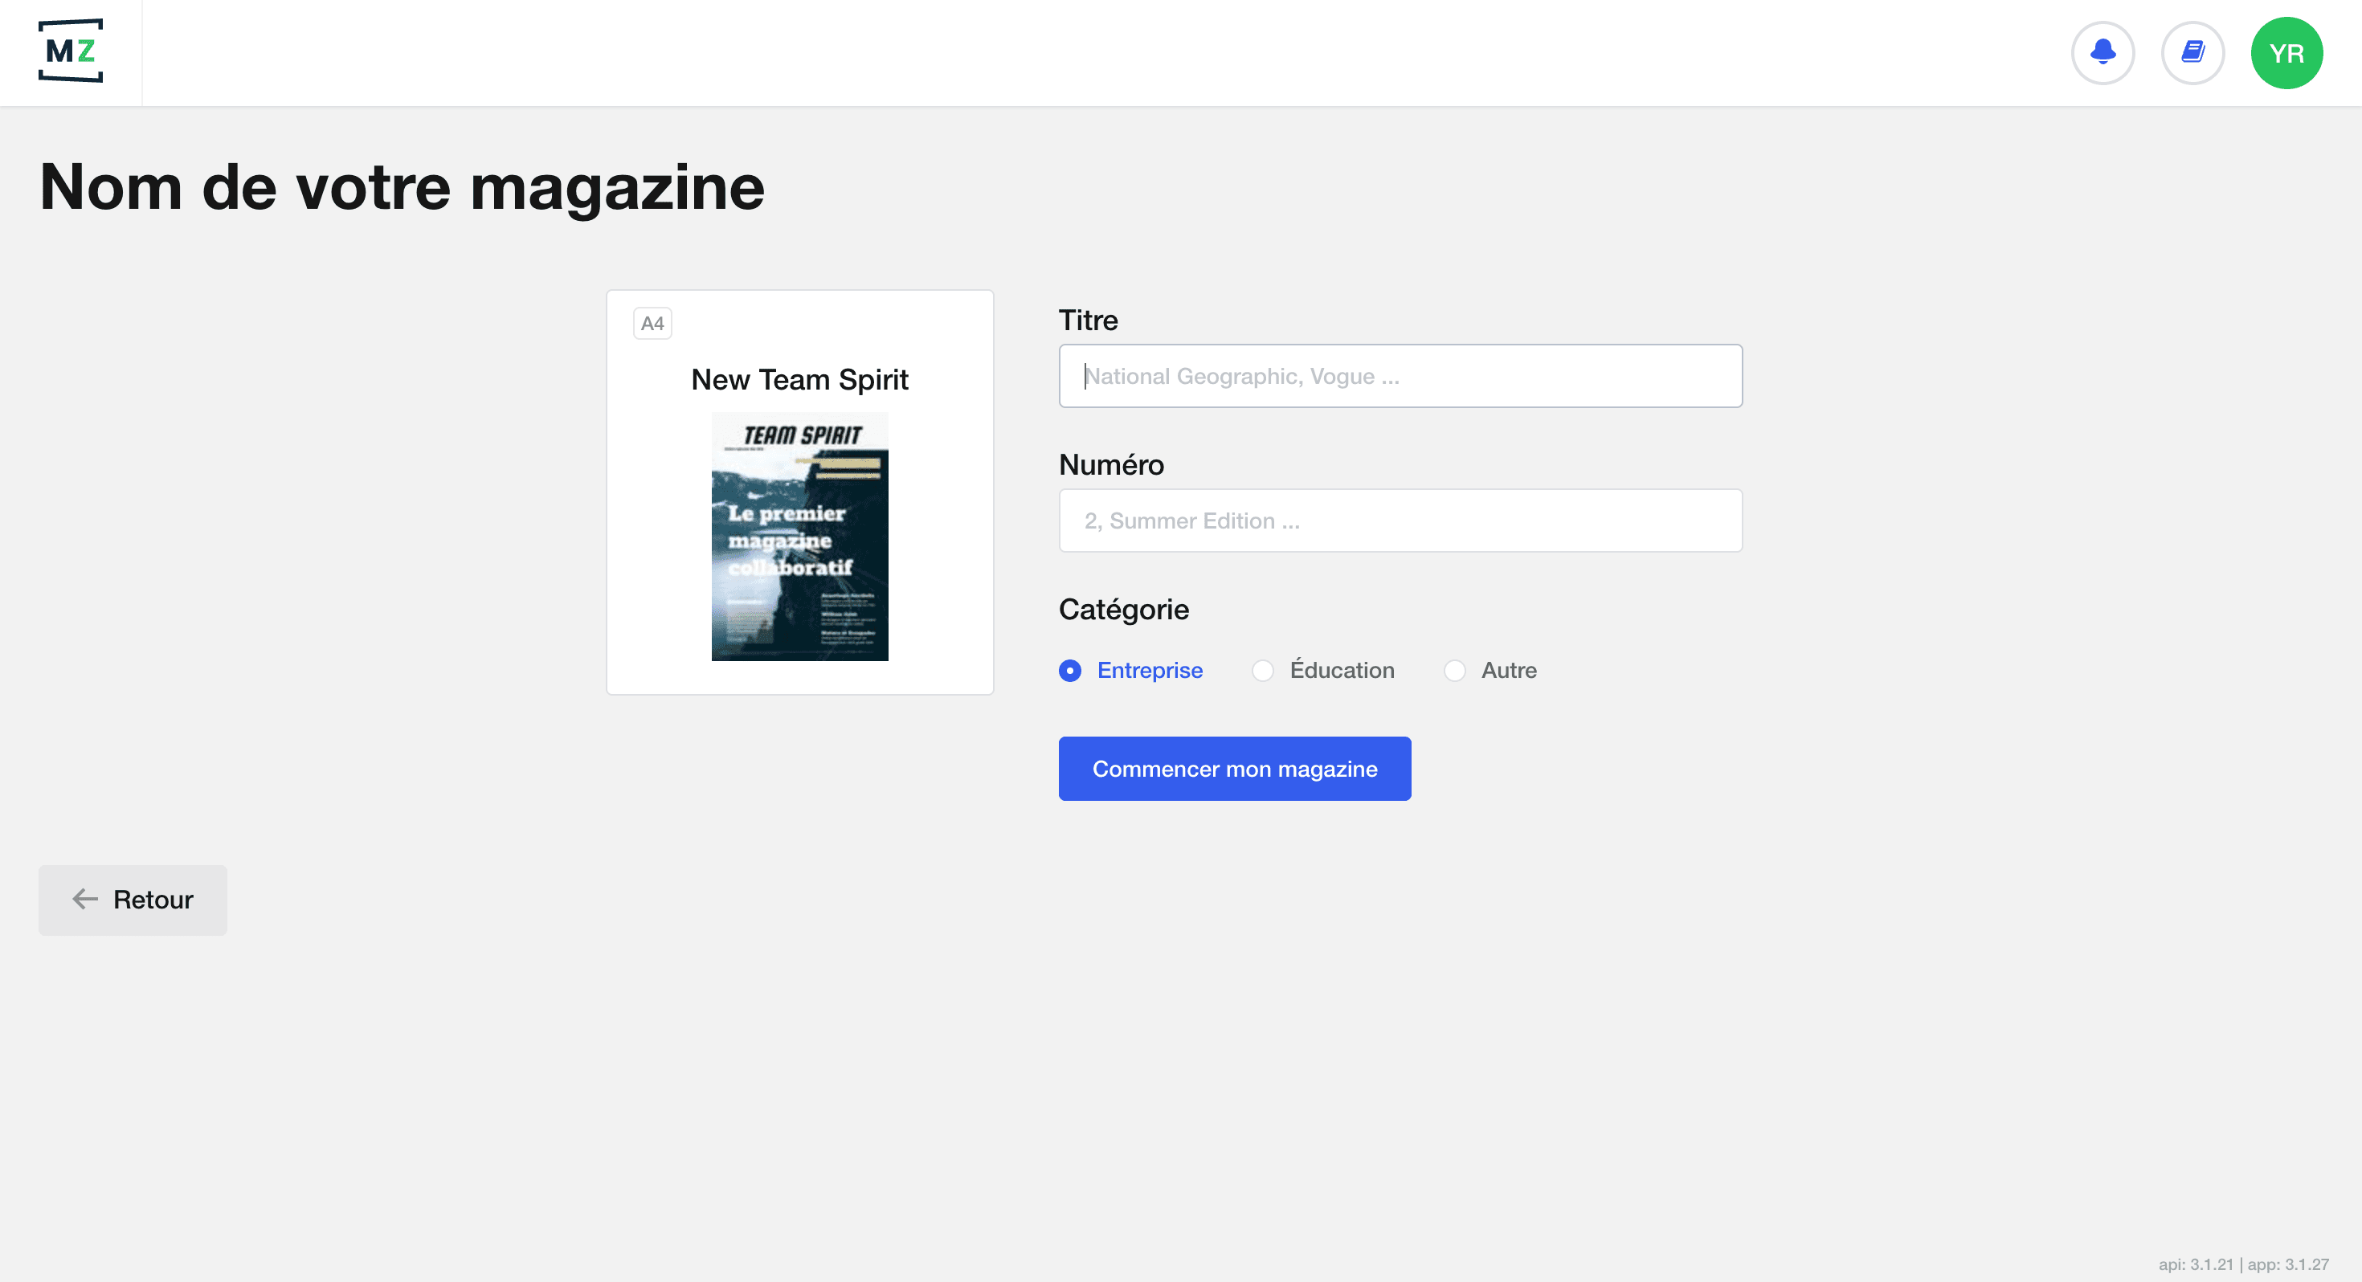Select the Entreprise category radio
Screen dimensions: 2362x1282
pyautogui.click(x=1070, y=671)
